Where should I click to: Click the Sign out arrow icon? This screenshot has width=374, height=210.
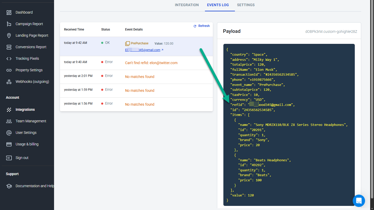coord(9,158)
